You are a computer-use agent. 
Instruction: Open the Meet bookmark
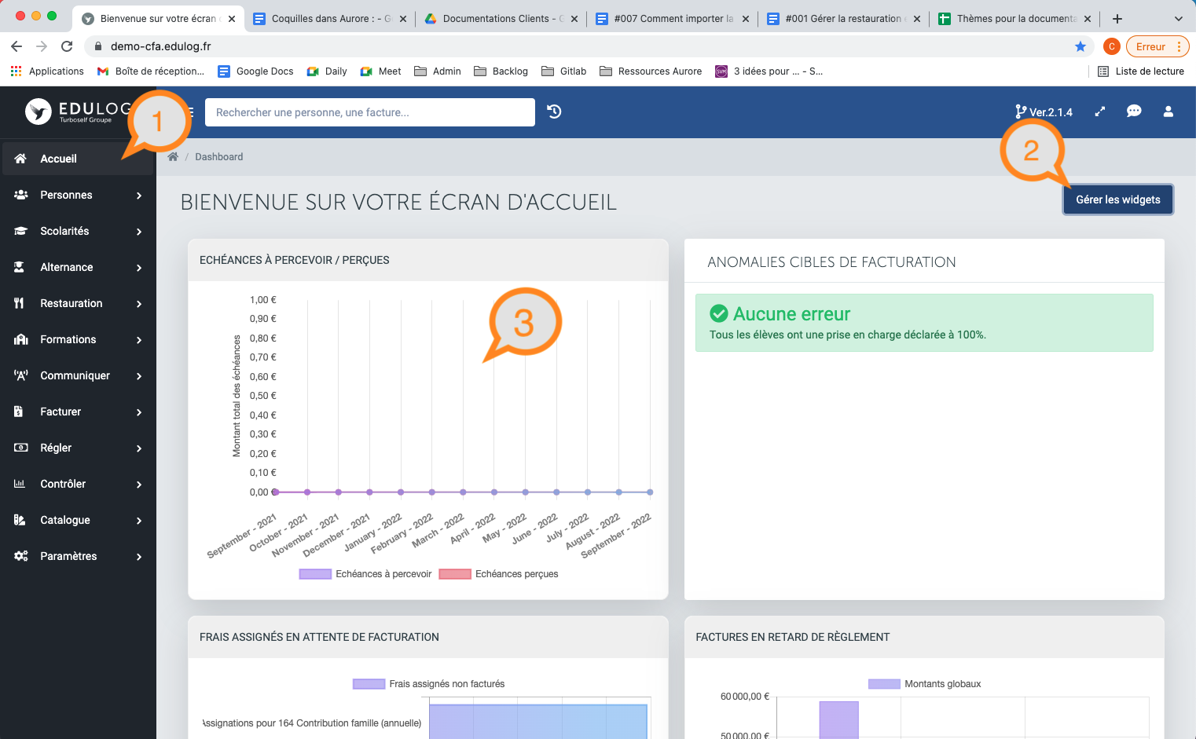[x=380, y=71]
